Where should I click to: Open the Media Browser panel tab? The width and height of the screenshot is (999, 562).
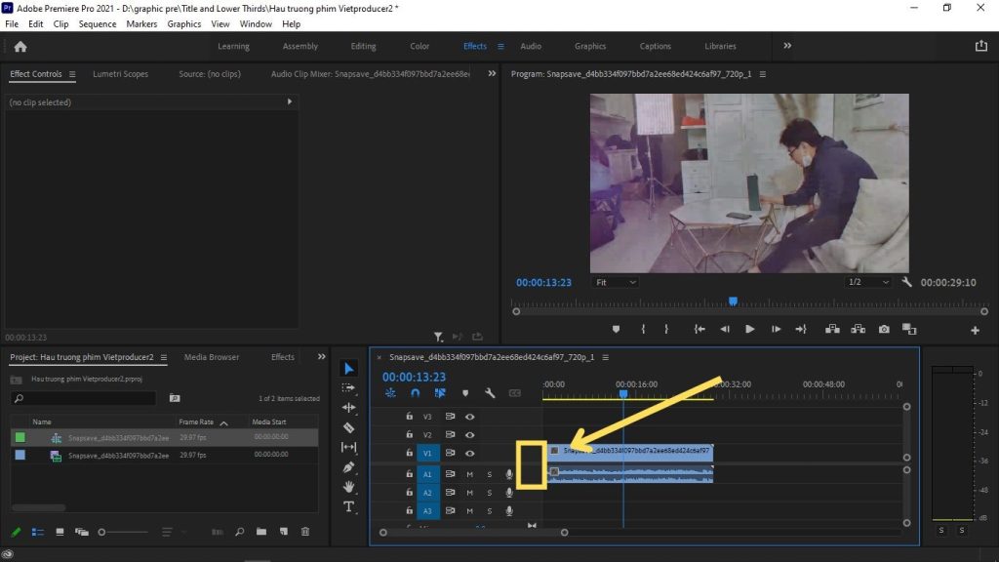pyautogui.click(x=212, y=357)
